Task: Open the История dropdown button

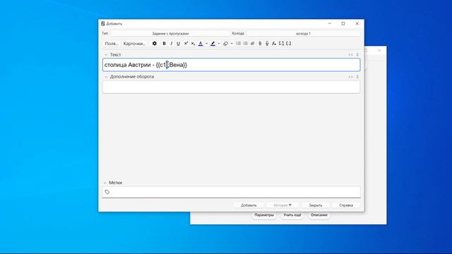Action: (282, 205)
